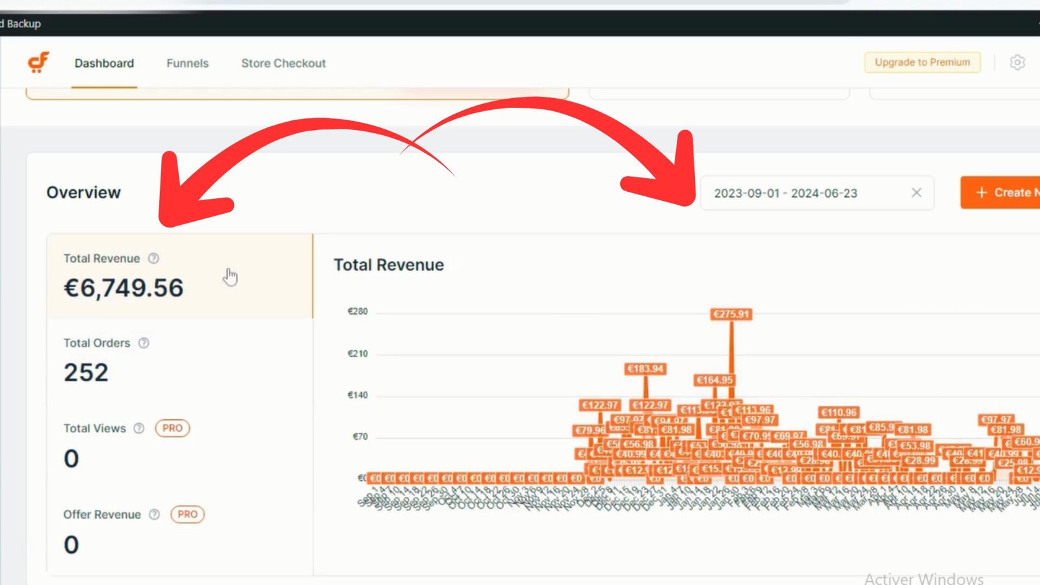This screenshot has width=1040, height=585.
Task: Click the PRO badge next to Offer Revenue
Action: coord(187,515)
